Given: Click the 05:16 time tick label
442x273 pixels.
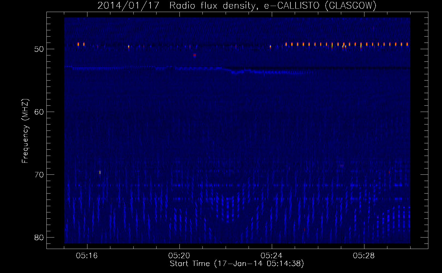Looking at the screenshot, I should point(87,256).
